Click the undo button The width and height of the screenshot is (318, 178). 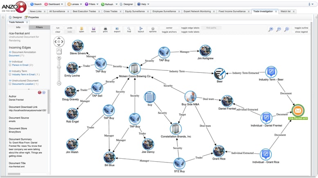pyautogui.click(x=70, y=28)
